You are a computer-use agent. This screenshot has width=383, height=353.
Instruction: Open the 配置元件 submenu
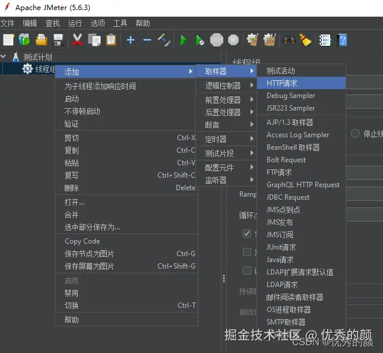226,168
